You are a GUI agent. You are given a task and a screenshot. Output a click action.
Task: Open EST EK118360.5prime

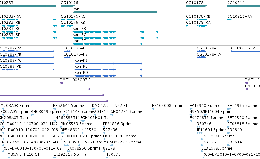coord(218,136)
